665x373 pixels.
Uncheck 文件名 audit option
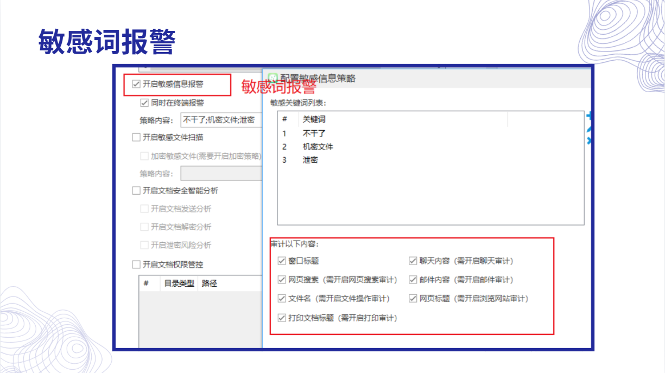(x=282, y=298)
